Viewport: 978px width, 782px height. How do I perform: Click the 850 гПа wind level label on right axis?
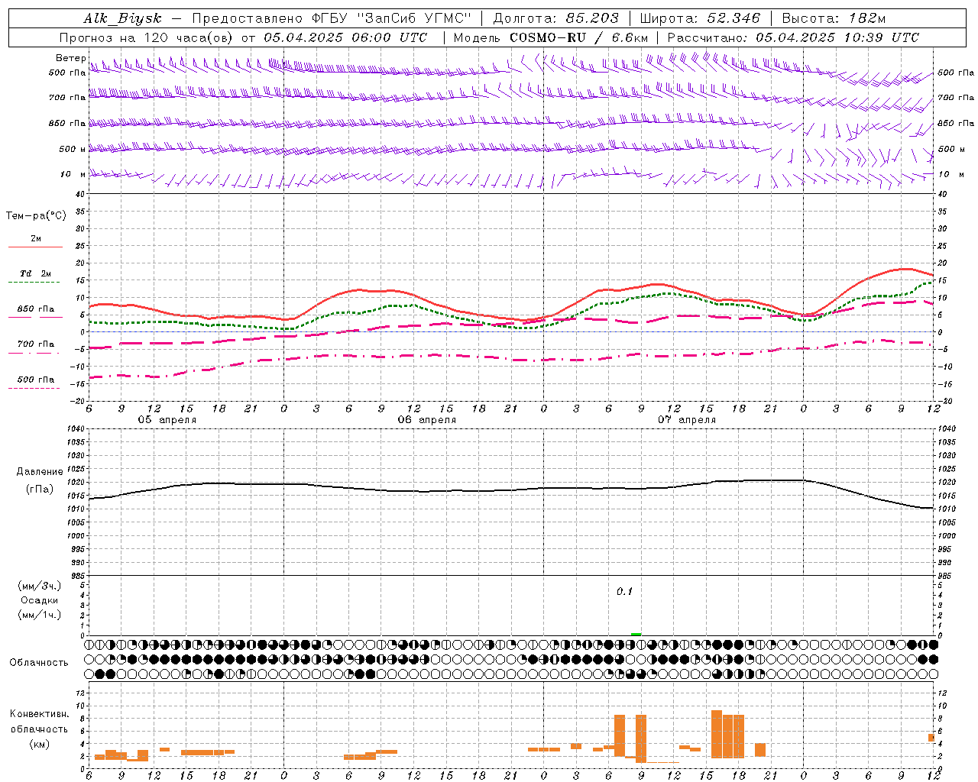956,123
